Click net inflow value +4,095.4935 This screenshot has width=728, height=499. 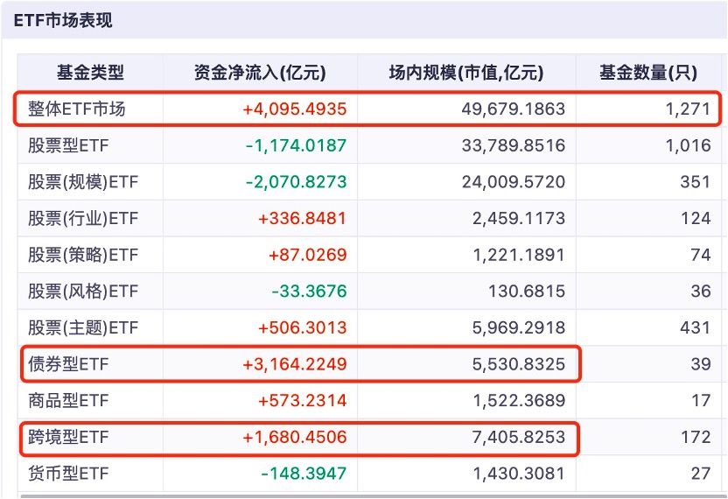point(295,109)
